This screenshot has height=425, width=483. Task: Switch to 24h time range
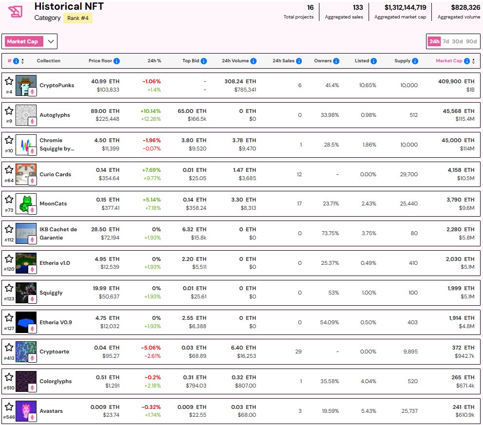[x=434, y=41]
